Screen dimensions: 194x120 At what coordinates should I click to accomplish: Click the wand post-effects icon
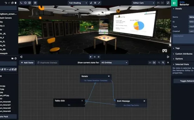click(x=99, y=3)
